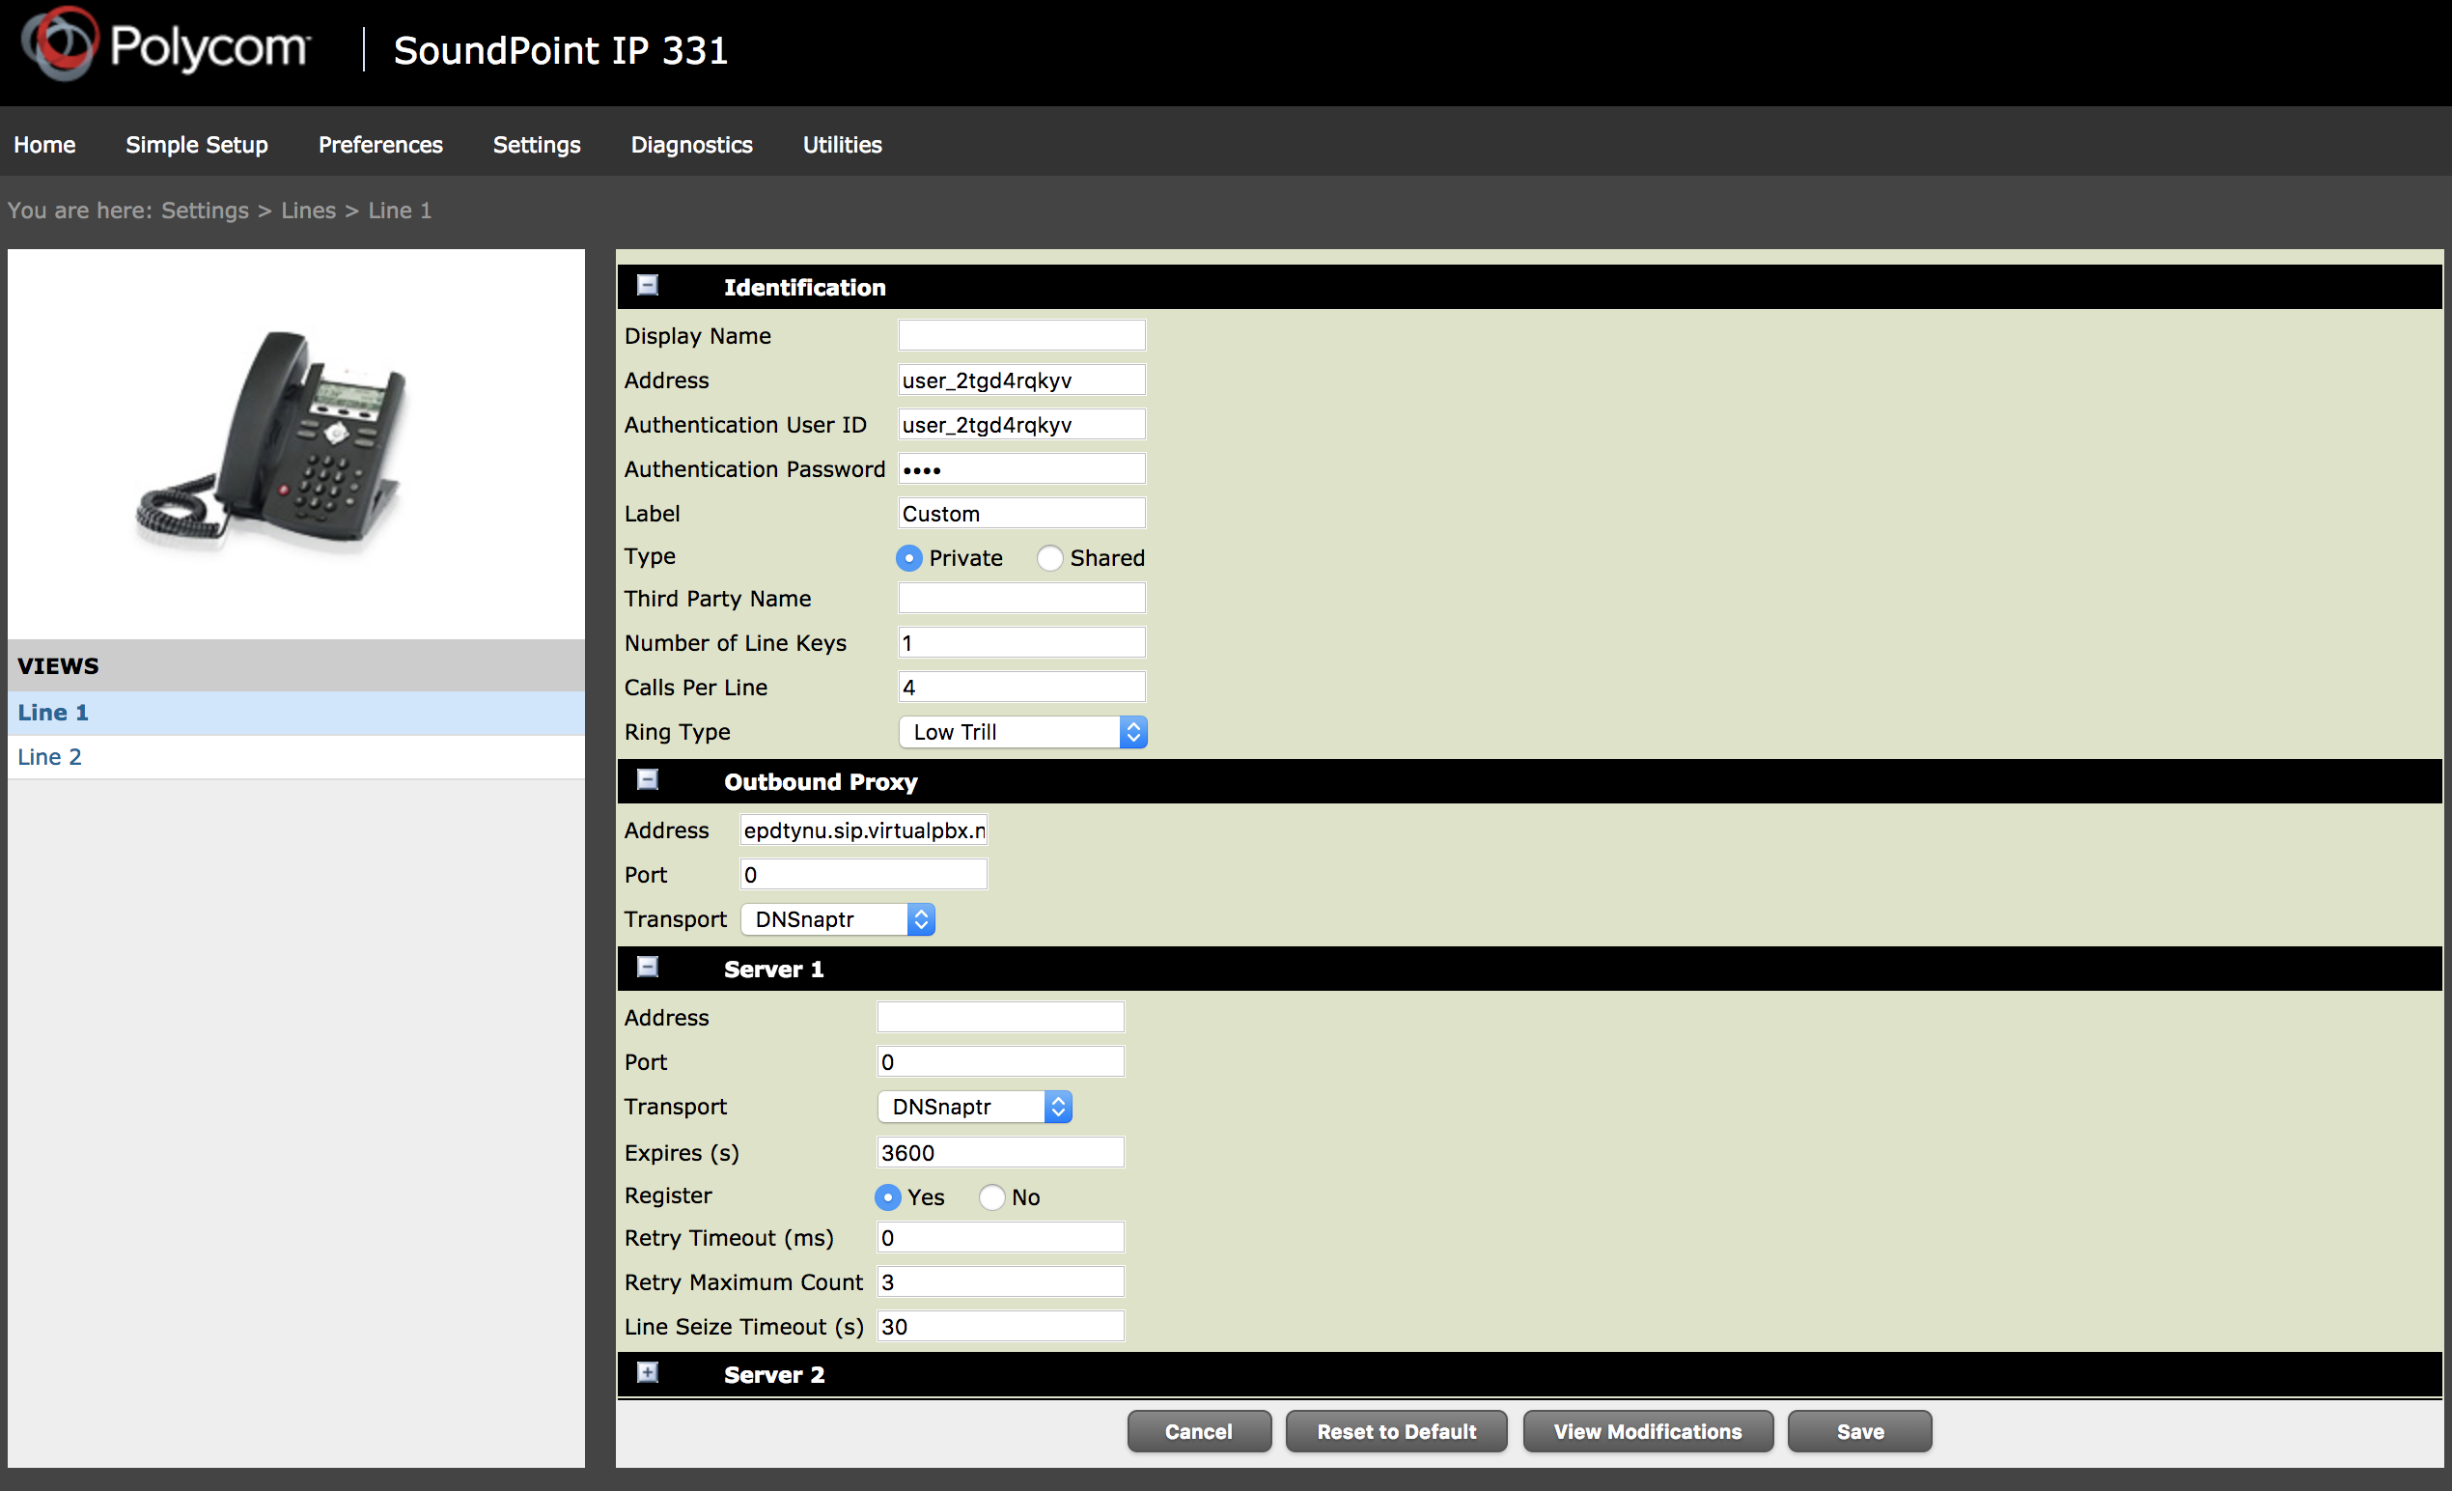Click View Modifications button
This screenshot has height=1491, width=2452.
pyautogui.click(x=1648, y=1431)
